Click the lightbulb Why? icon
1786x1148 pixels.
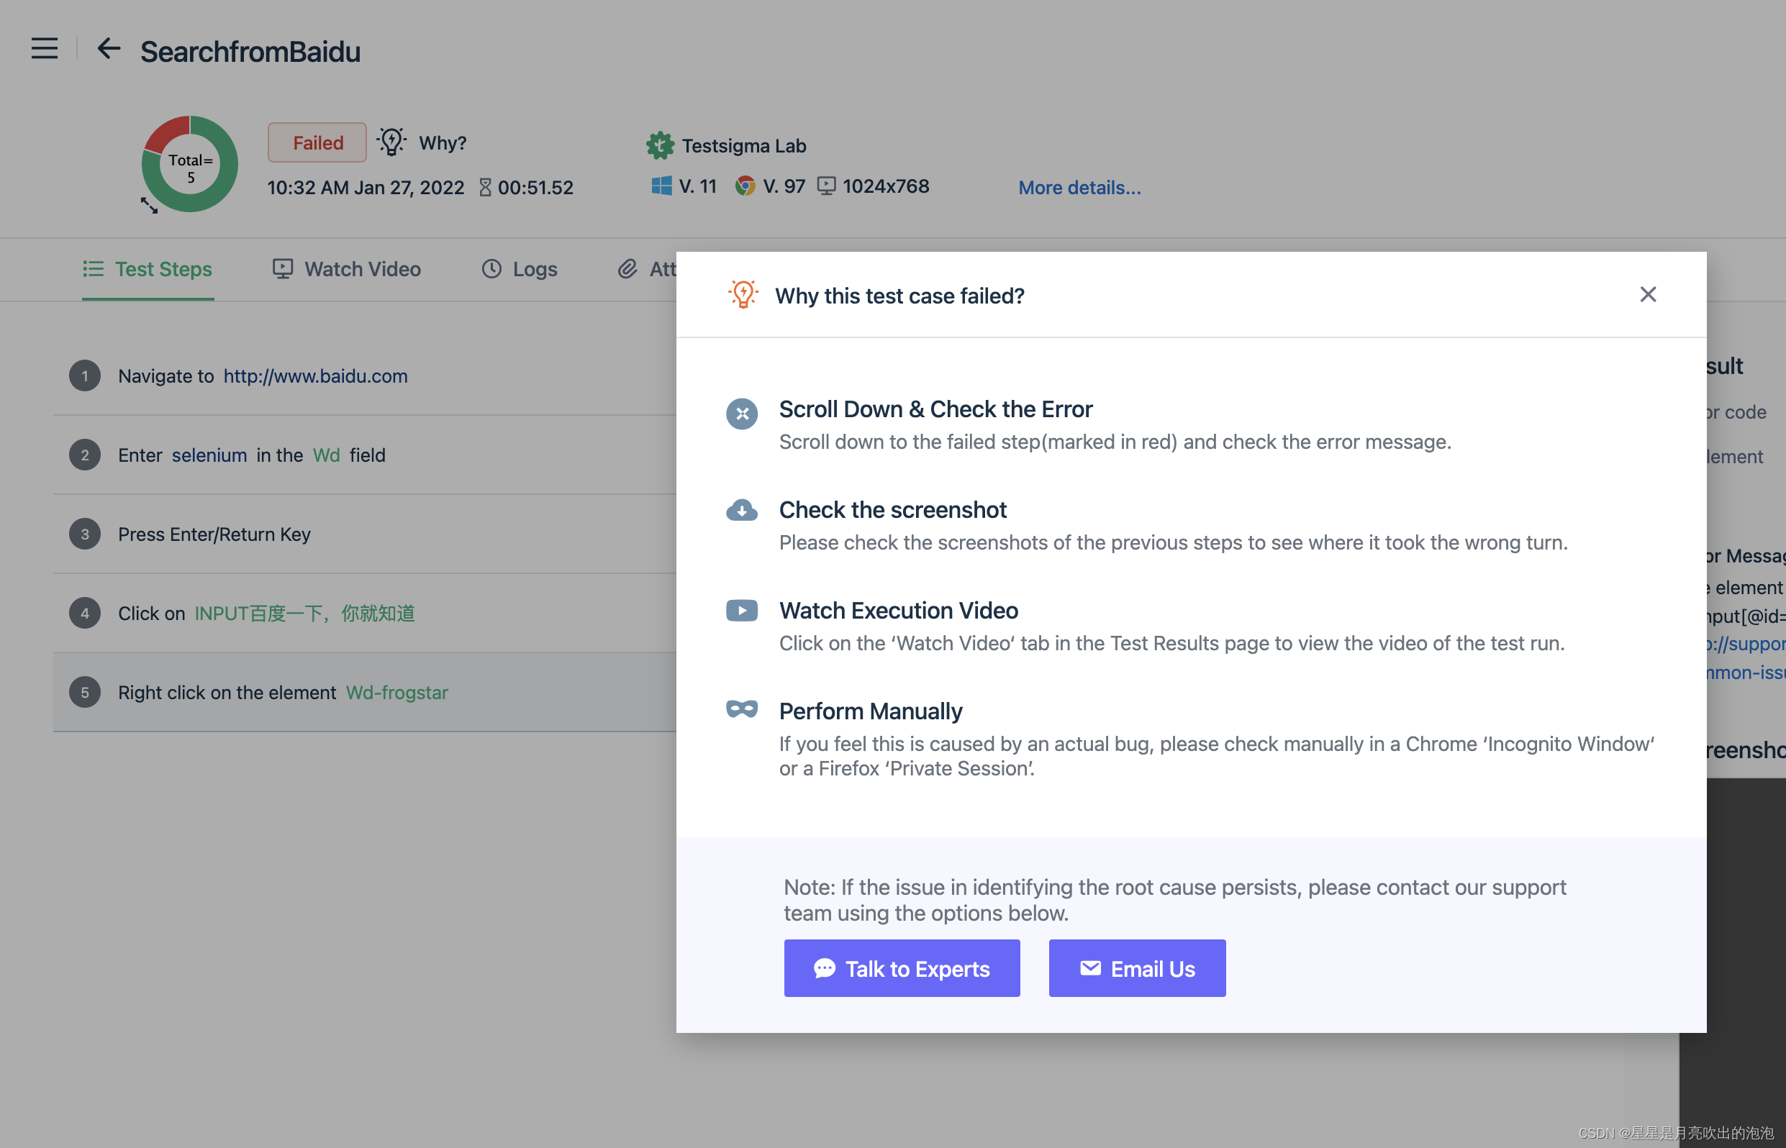391,142
